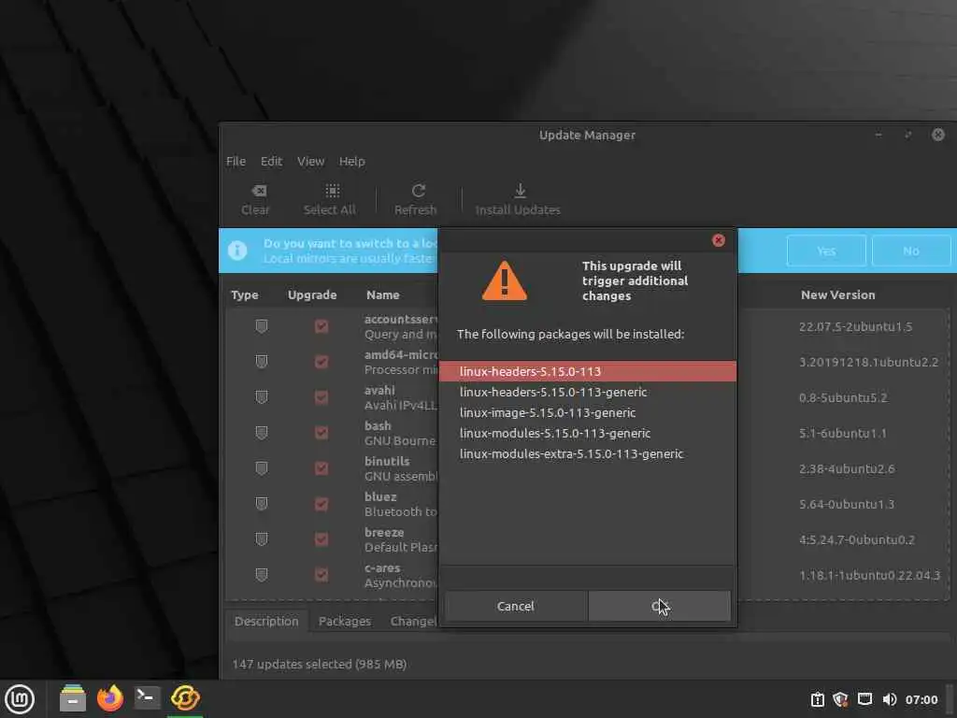Uncheck the binutils upgrade checkbox
957x718 pixels.
click(321, 467)
